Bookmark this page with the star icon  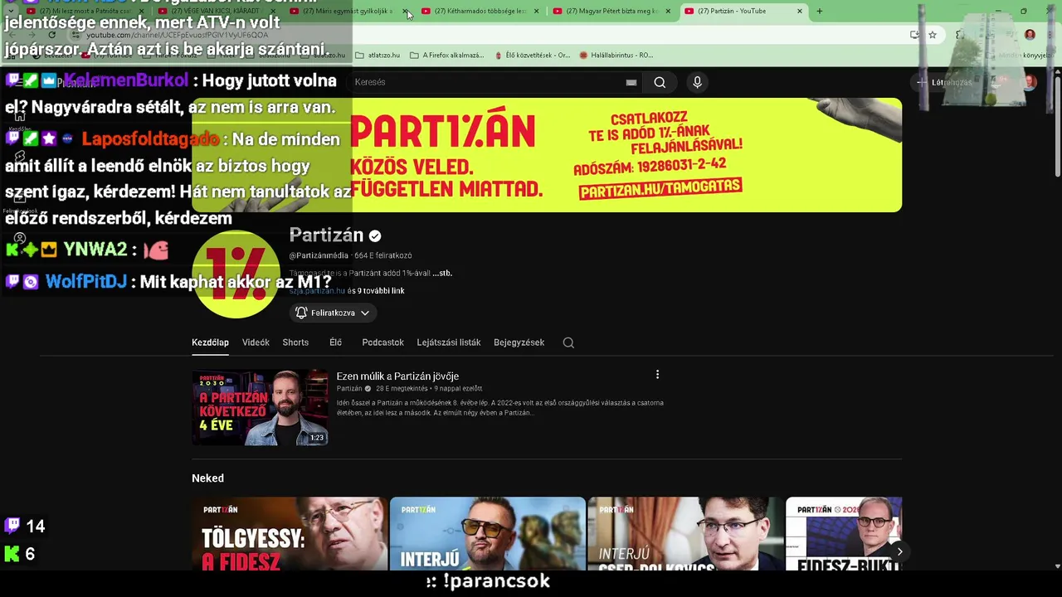coord(933,35)
